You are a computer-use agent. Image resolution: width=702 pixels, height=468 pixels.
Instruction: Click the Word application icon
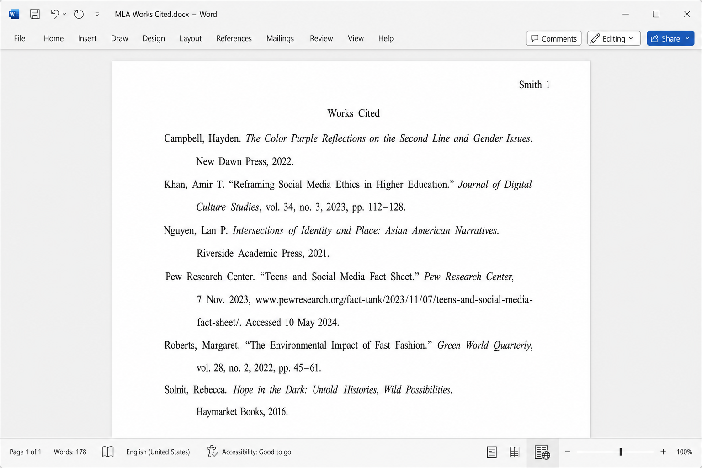coord(14,14)
